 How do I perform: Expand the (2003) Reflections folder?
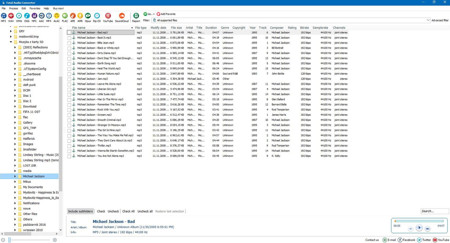(15, 47)
